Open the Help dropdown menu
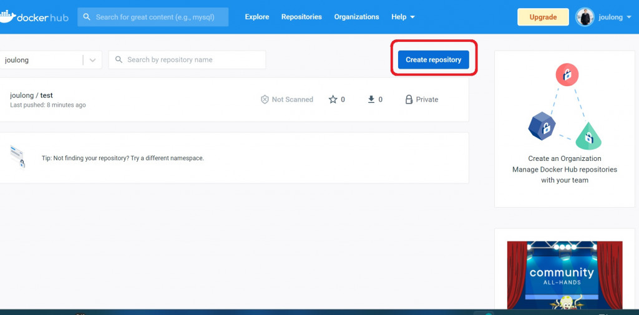 (x=403, y=17)
